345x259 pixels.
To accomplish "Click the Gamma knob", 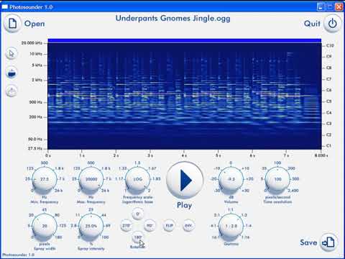I will click(231, 226).
